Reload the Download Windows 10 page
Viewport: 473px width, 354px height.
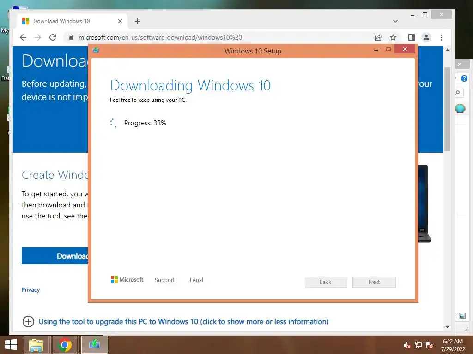pos(53,37)
